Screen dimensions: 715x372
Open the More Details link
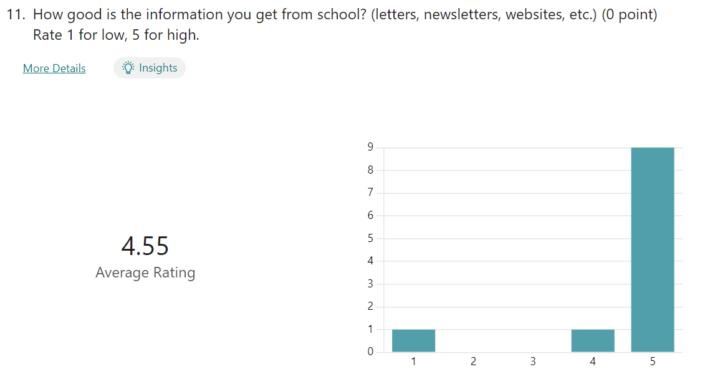[54, 68]
